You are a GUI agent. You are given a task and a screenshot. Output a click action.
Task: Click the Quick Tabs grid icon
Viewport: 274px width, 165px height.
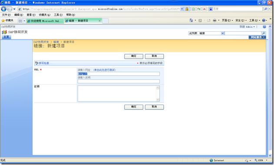pyautogui.click(x=20, y=21)
